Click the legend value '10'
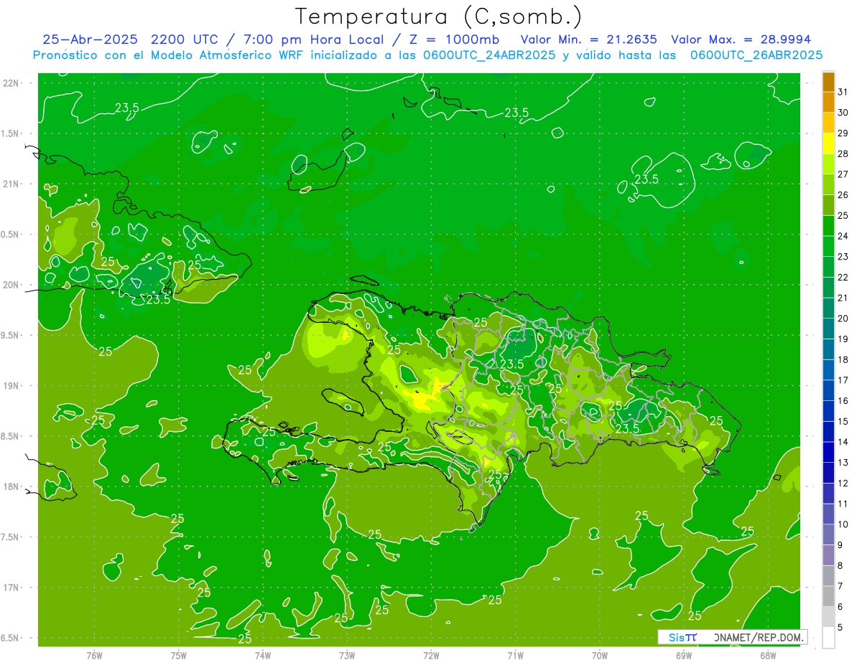This screenshot has width=862, height=665. (x=843, y=524)
